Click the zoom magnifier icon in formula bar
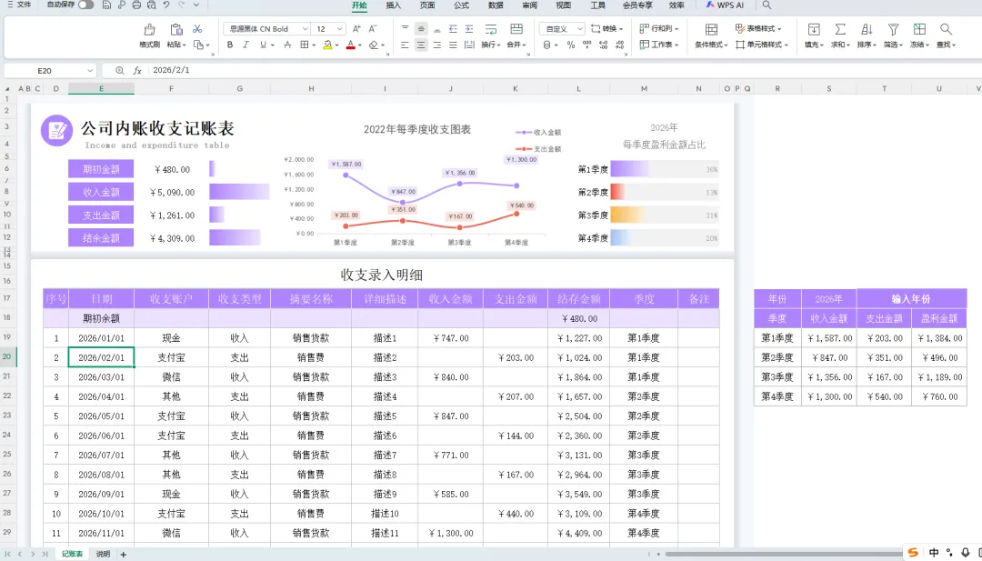Viewport: 982px width, 561px height. click(x=120, y=71)
